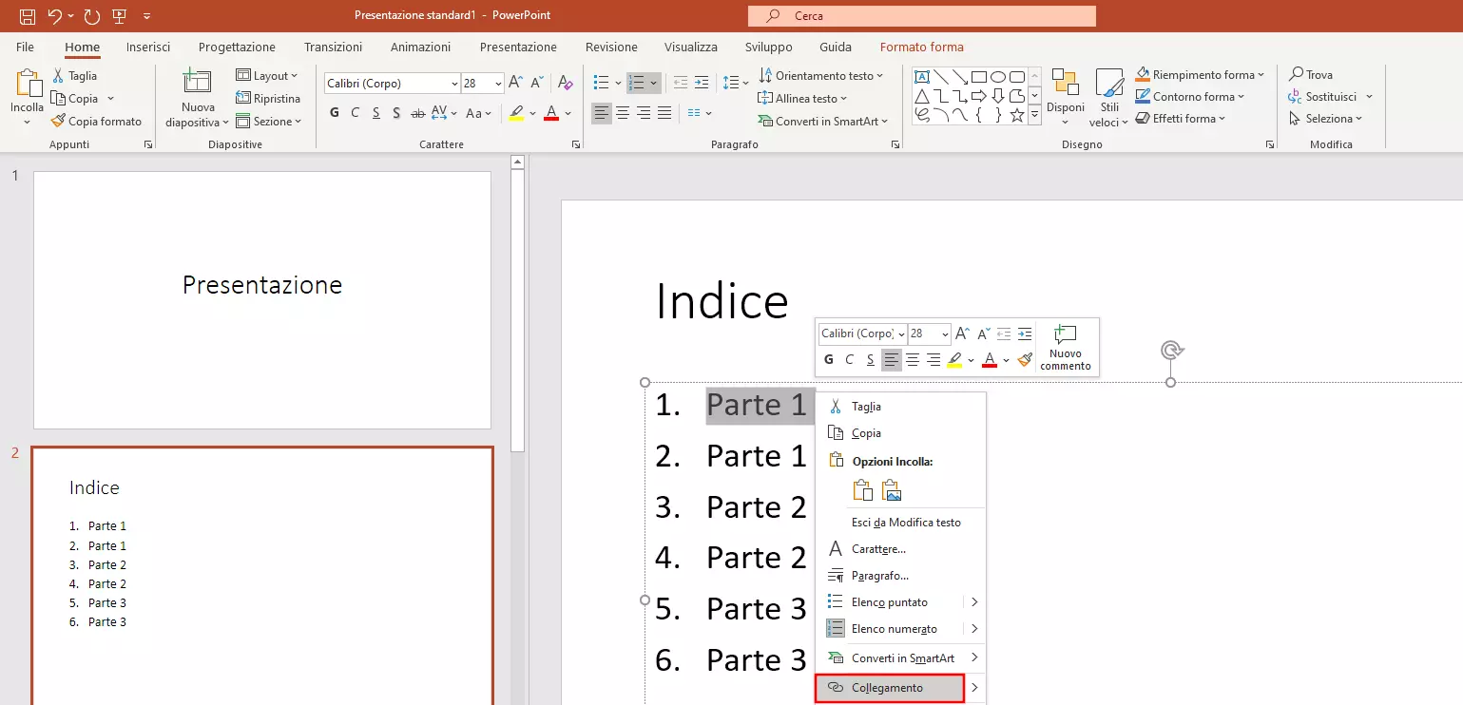Screen dimensions: 1463x705
Task: Open the ribbon font size dropdown
Action: 498,84
